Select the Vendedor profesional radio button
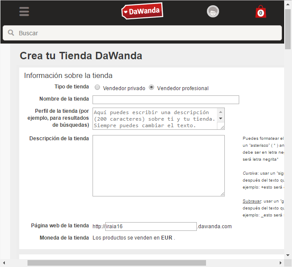 (151, 87)
